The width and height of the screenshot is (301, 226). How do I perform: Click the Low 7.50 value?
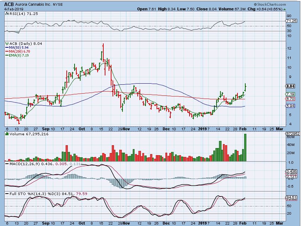pos(186,9)
